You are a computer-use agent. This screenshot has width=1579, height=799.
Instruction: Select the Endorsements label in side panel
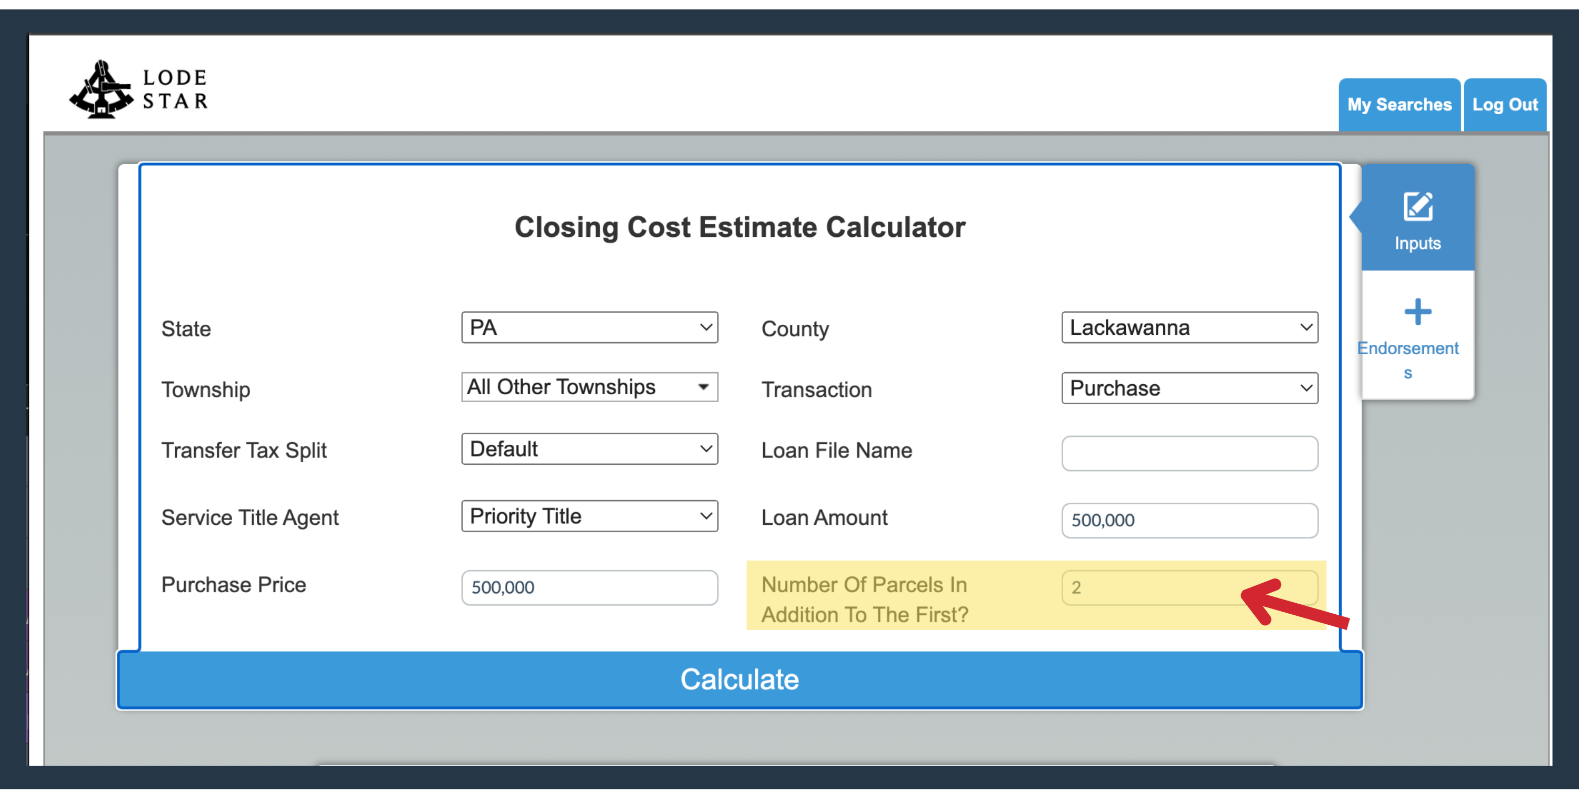click(1407, 360)
